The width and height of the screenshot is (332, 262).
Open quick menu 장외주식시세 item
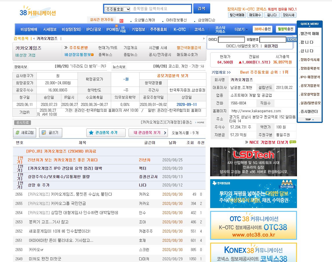(310, 59)
